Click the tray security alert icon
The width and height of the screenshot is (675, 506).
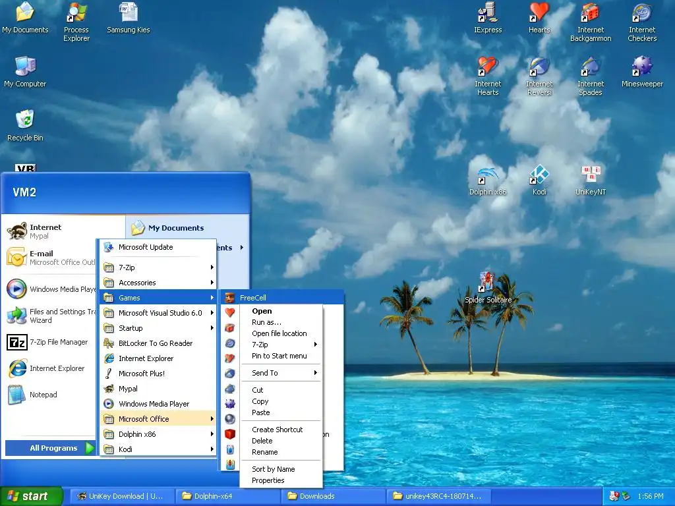614,496
